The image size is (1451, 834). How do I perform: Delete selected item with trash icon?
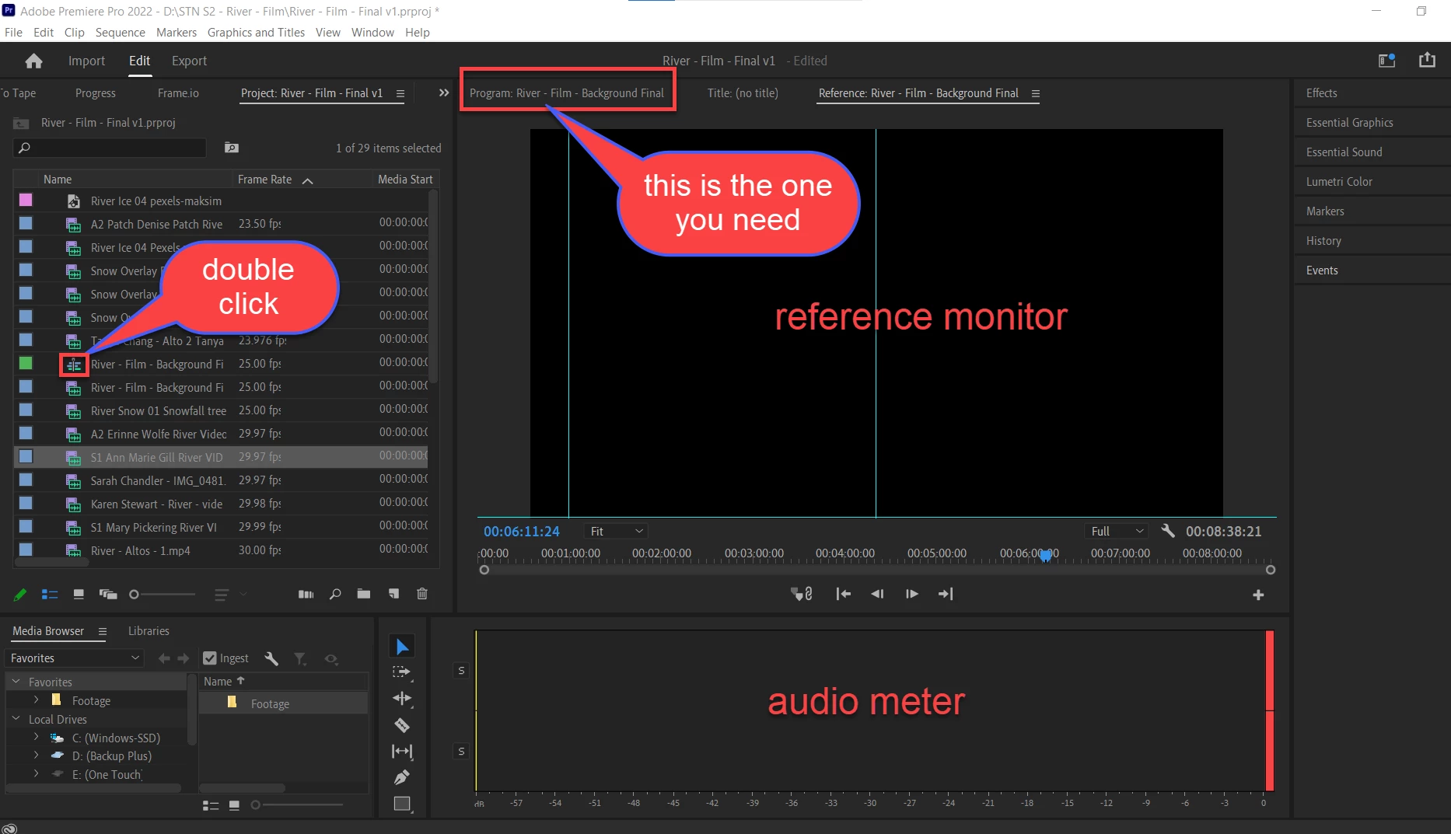(422, 594)
